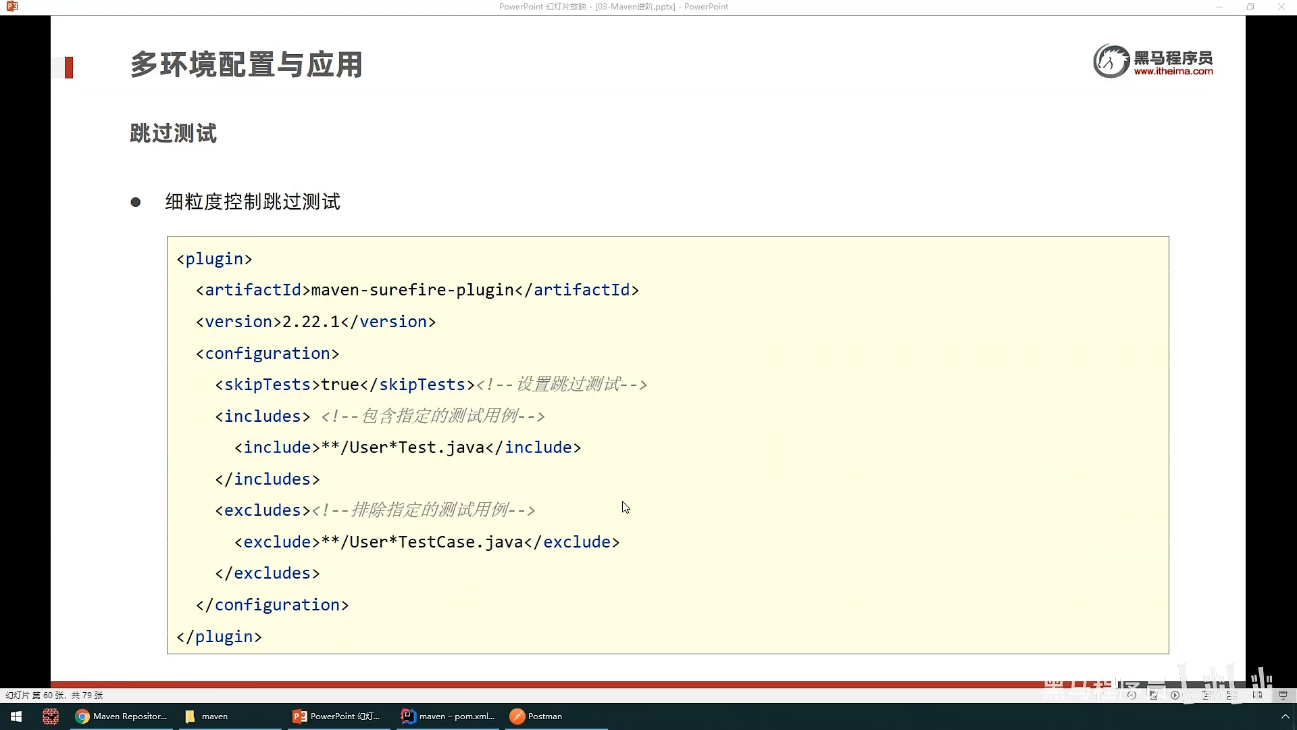Viewport: 1297px width, 730px height.
Task: Click the itheima.com logo on slide
Action: [1153, 62]
